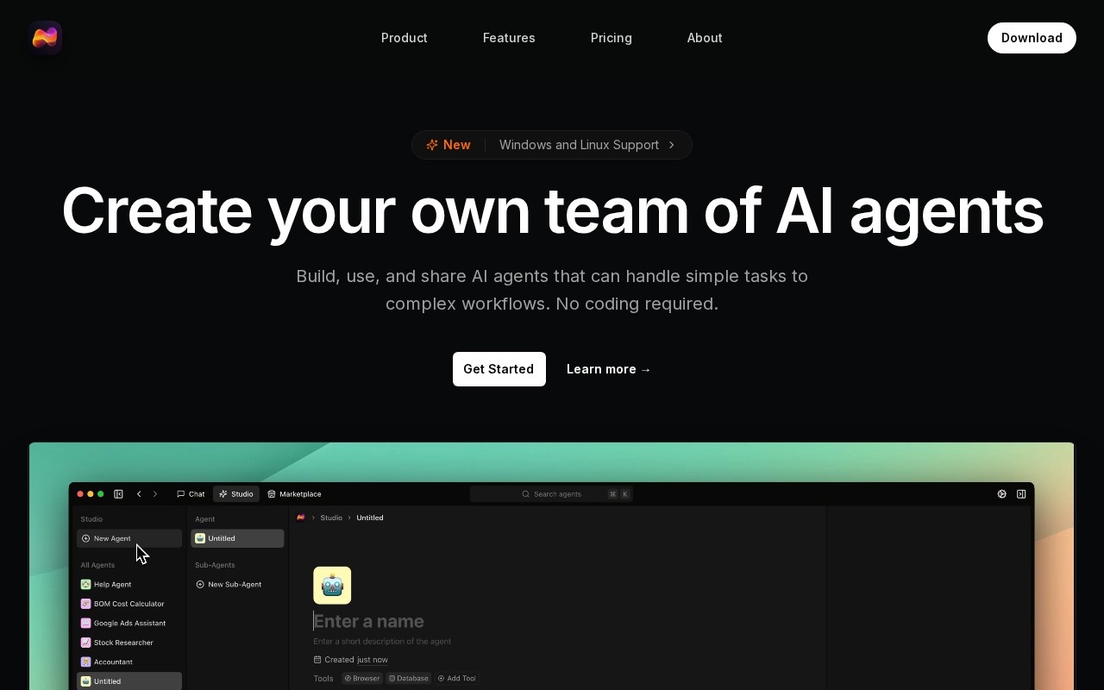
Task: Select BOM Cost Calculator agent
Action: coord(129,604)
